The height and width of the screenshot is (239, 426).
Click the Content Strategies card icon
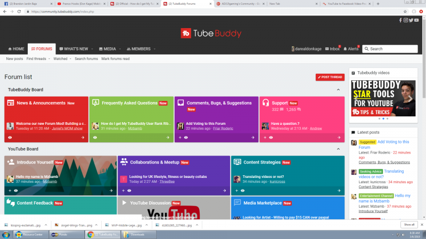pyautogui.click(x=237, y=162)
